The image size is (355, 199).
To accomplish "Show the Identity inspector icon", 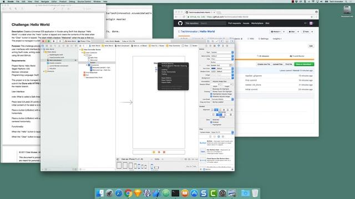I will (215, 46).
